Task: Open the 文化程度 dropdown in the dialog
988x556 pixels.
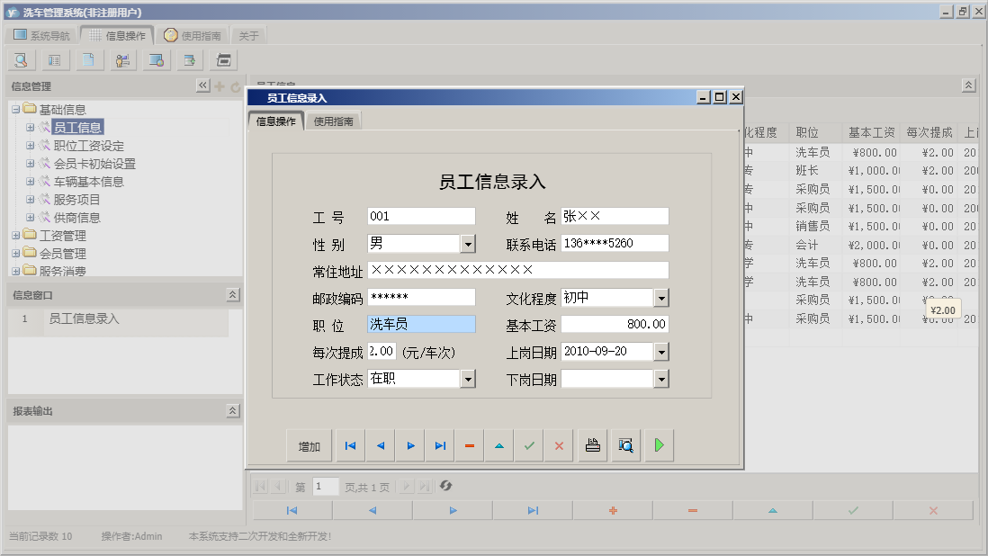Action: [x=661, y=298]
